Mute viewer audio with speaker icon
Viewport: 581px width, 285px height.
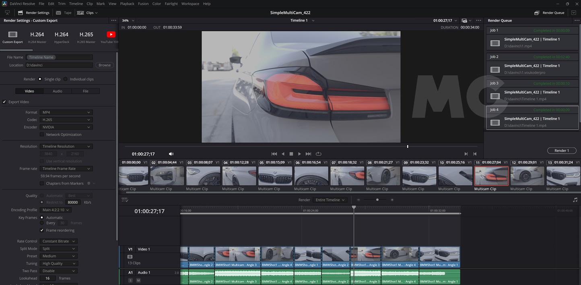(171, 154)
